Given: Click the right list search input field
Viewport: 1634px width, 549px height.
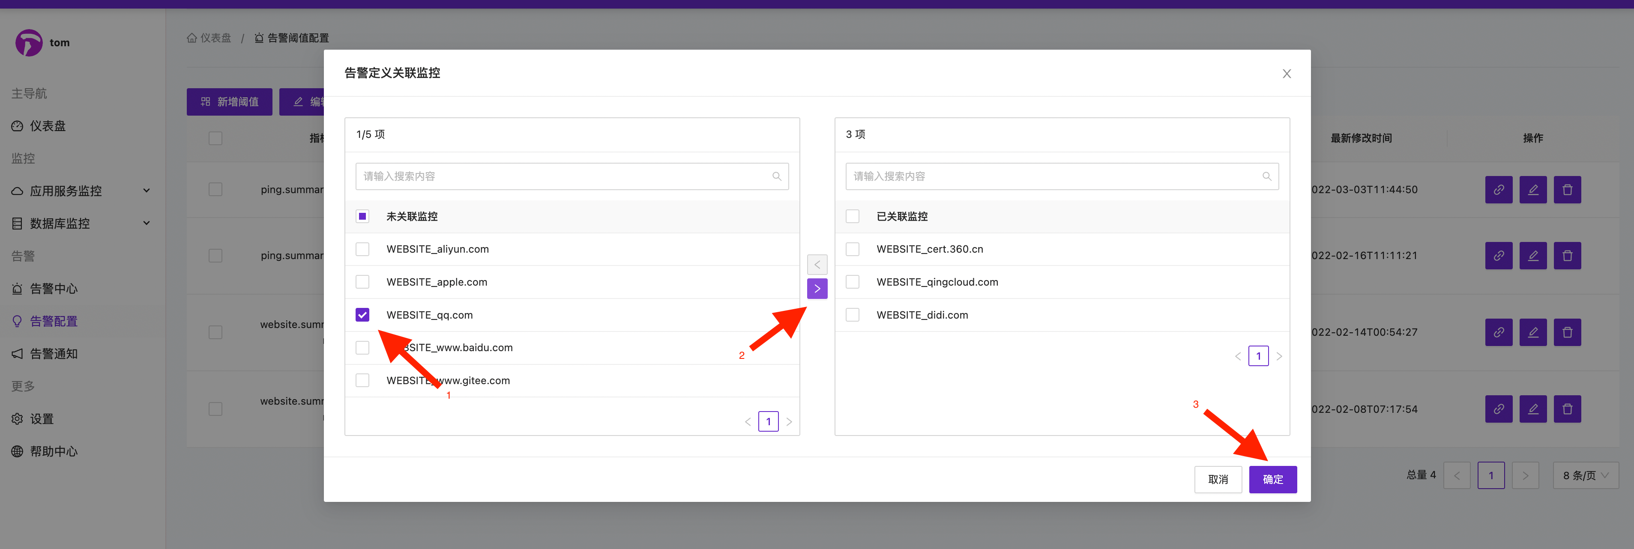Looking at the screenshot, I should (x=1053, y=176).
